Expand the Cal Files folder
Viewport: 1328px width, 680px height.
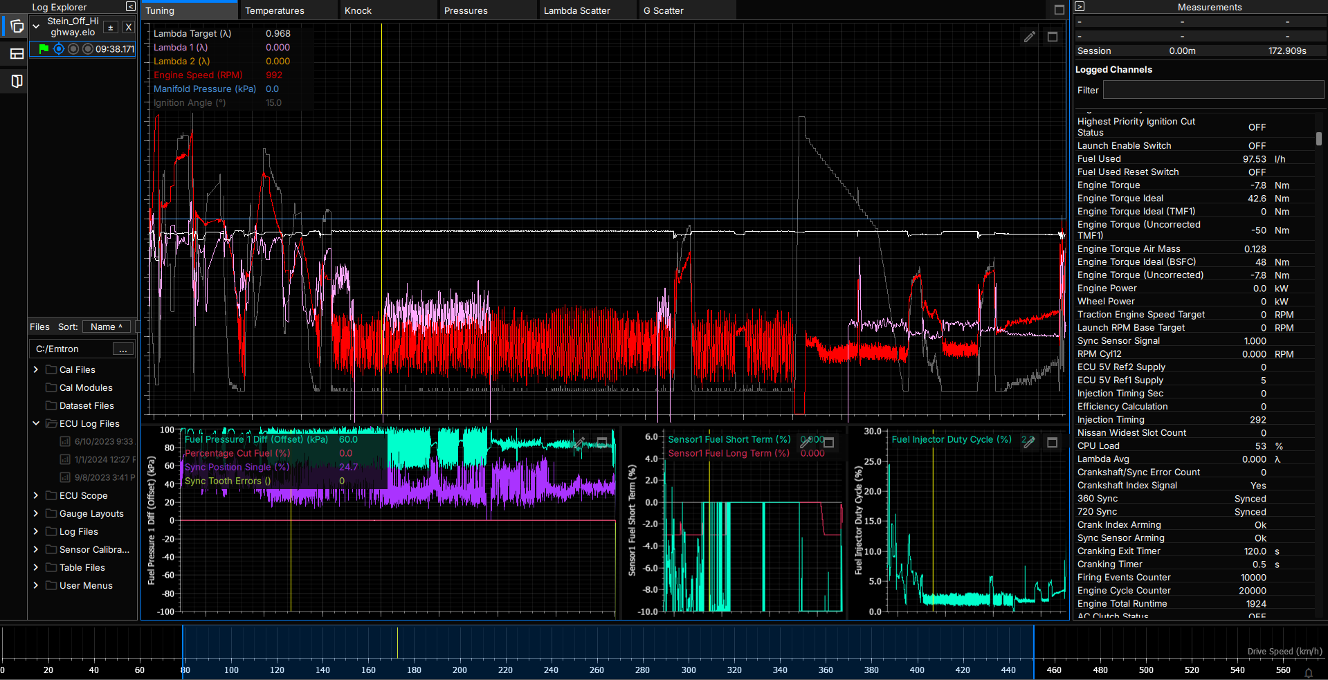[x=36, y=369]
